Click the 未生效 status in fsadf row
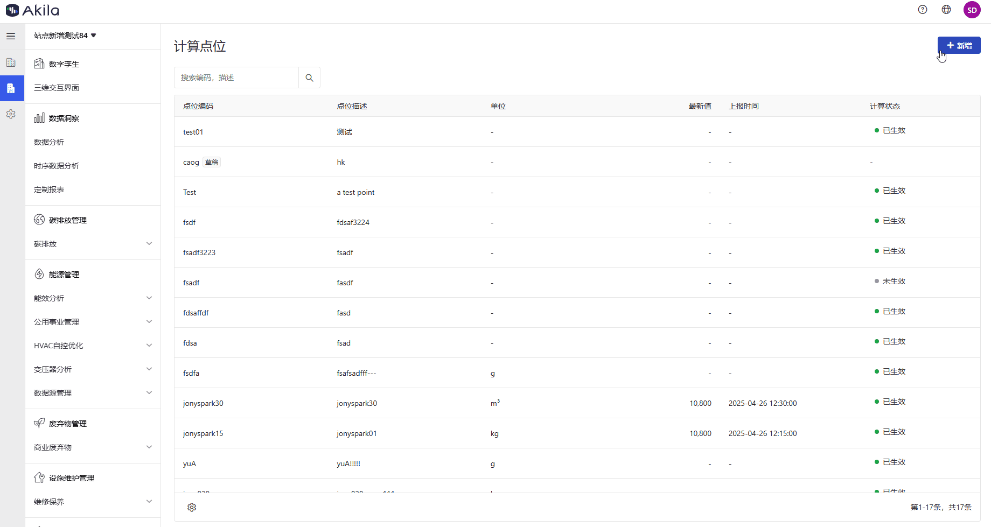 pyautogui.click(x=890, y=281)
